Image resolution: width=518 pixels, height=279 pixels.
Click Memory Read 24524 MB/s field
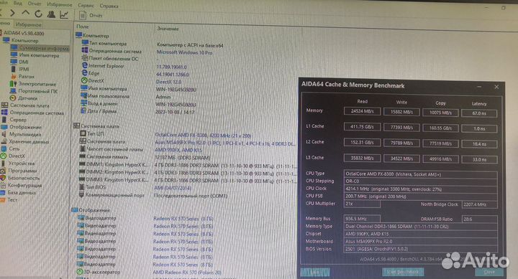(362, 111)
